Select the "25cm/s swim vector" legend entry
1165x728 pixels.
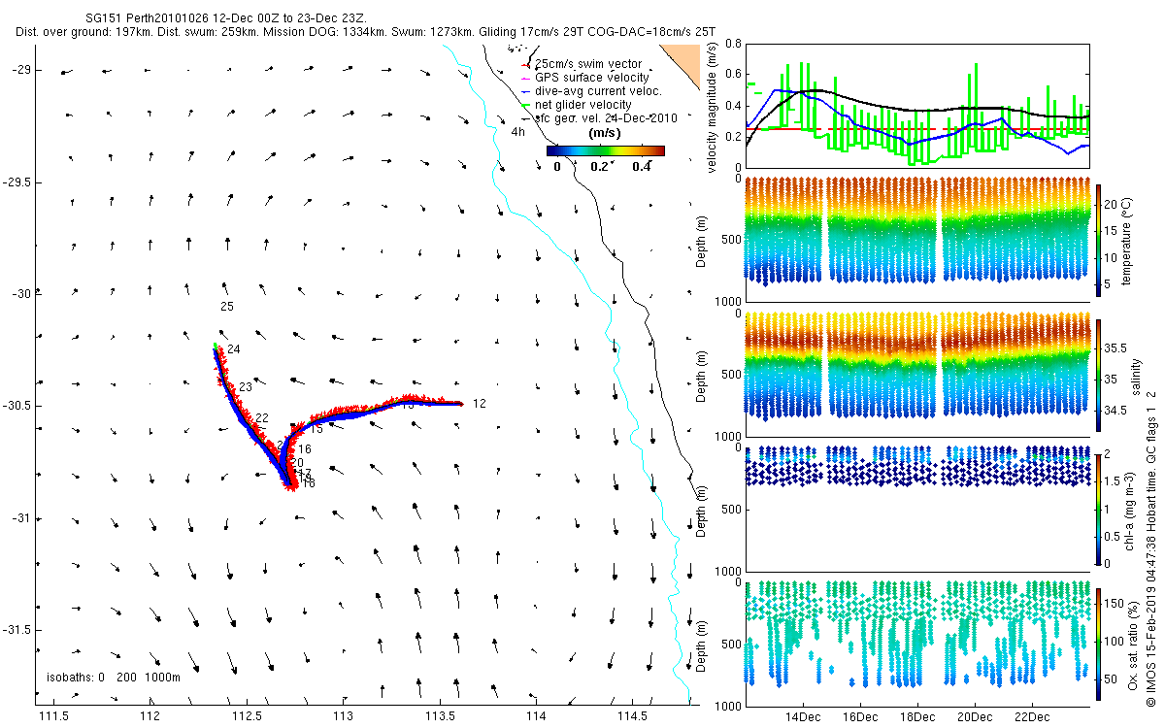(588, 64)
